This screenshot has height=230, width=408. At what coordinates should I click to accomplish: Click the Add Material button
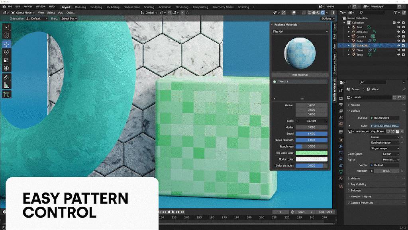(300, 75)
